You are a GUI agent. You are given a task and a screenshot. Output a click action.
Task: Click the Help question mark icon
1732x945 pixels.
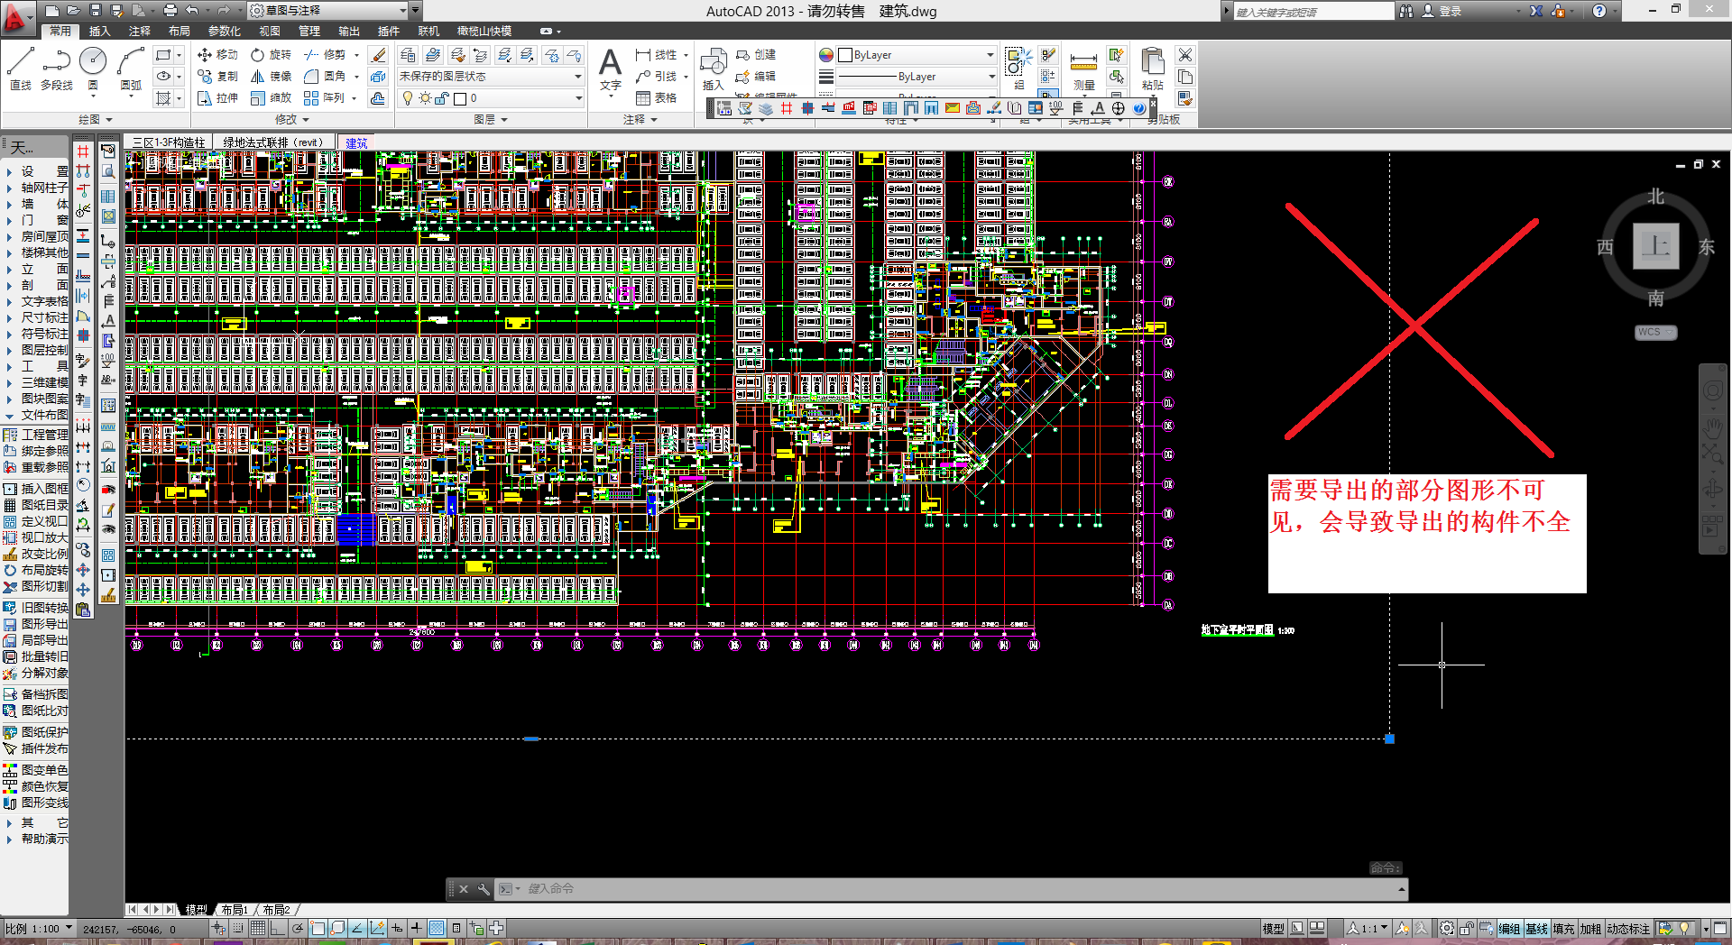coord(1599,11)
